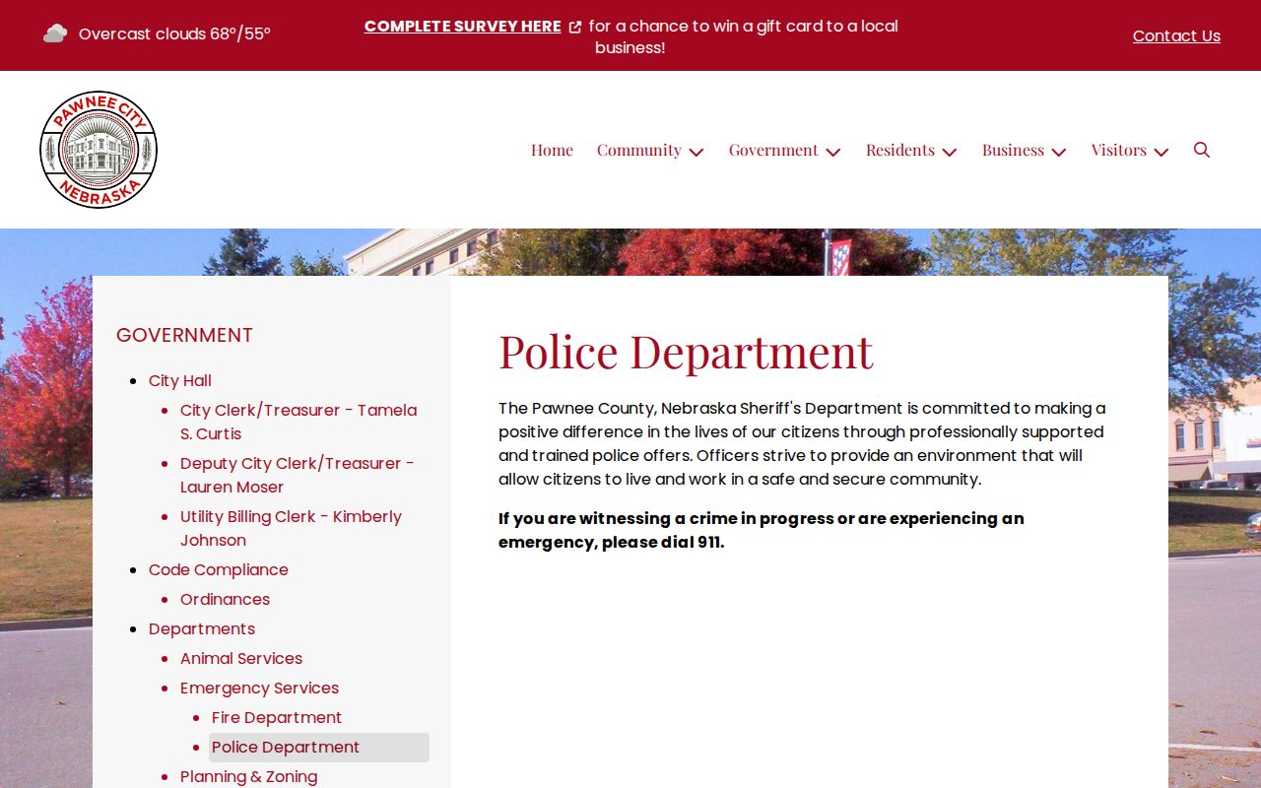Open Deputy City Clerk/Treasurer Lauren Moser
The image size is (1261, 788).
(298, 475)
